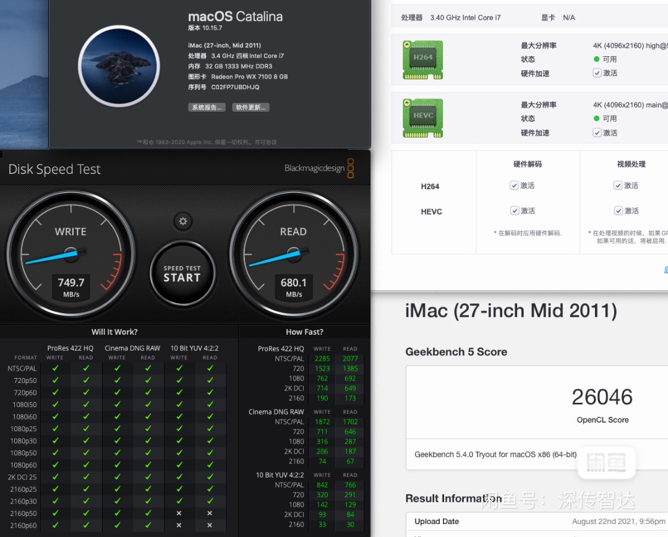
Task: Start the speed test
Action: tap(182, 273)
